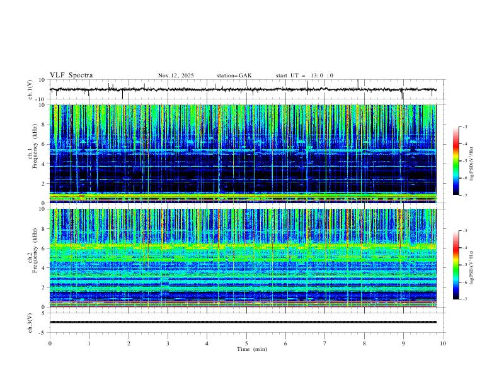
Task: Click the time axis tick label '5'
Action: [246, 343]
